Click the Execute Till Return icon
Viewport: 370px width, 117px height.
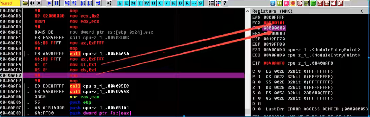pos(98,3)
